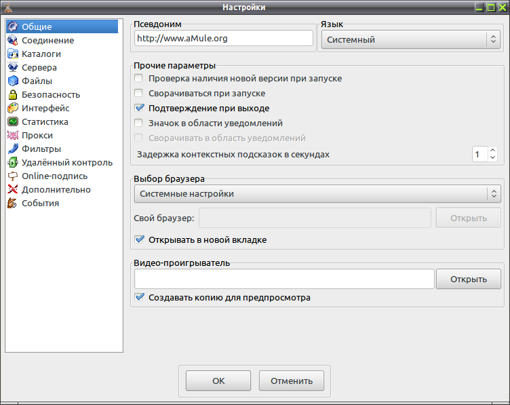Click the Online-подпись sign icon
The width and height of the screenshot is (510, 405).
coord(13,176)
